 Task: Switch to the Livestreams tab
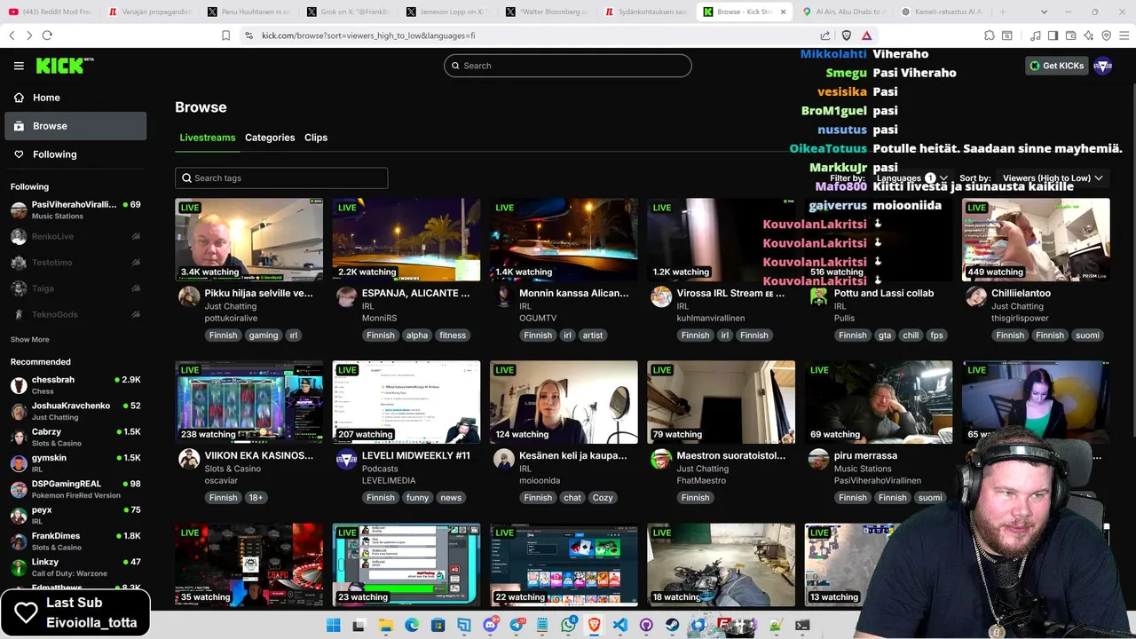click(x=208, y=138)
